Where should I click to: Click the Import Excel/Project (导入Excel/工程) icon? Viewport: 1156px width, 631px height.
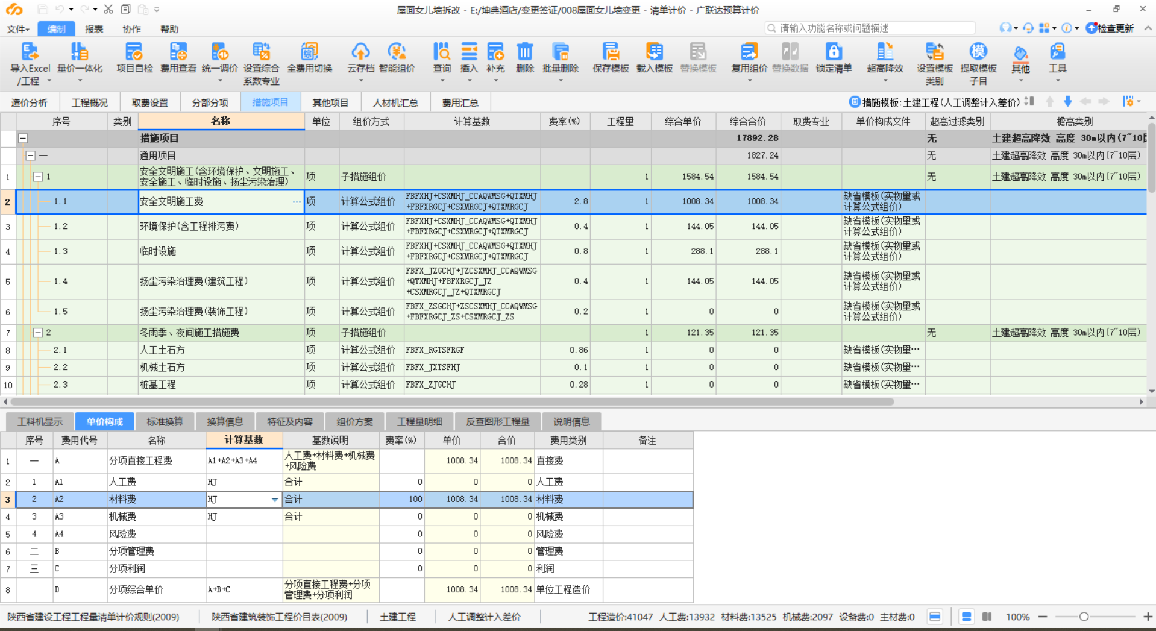pos(30,52)
